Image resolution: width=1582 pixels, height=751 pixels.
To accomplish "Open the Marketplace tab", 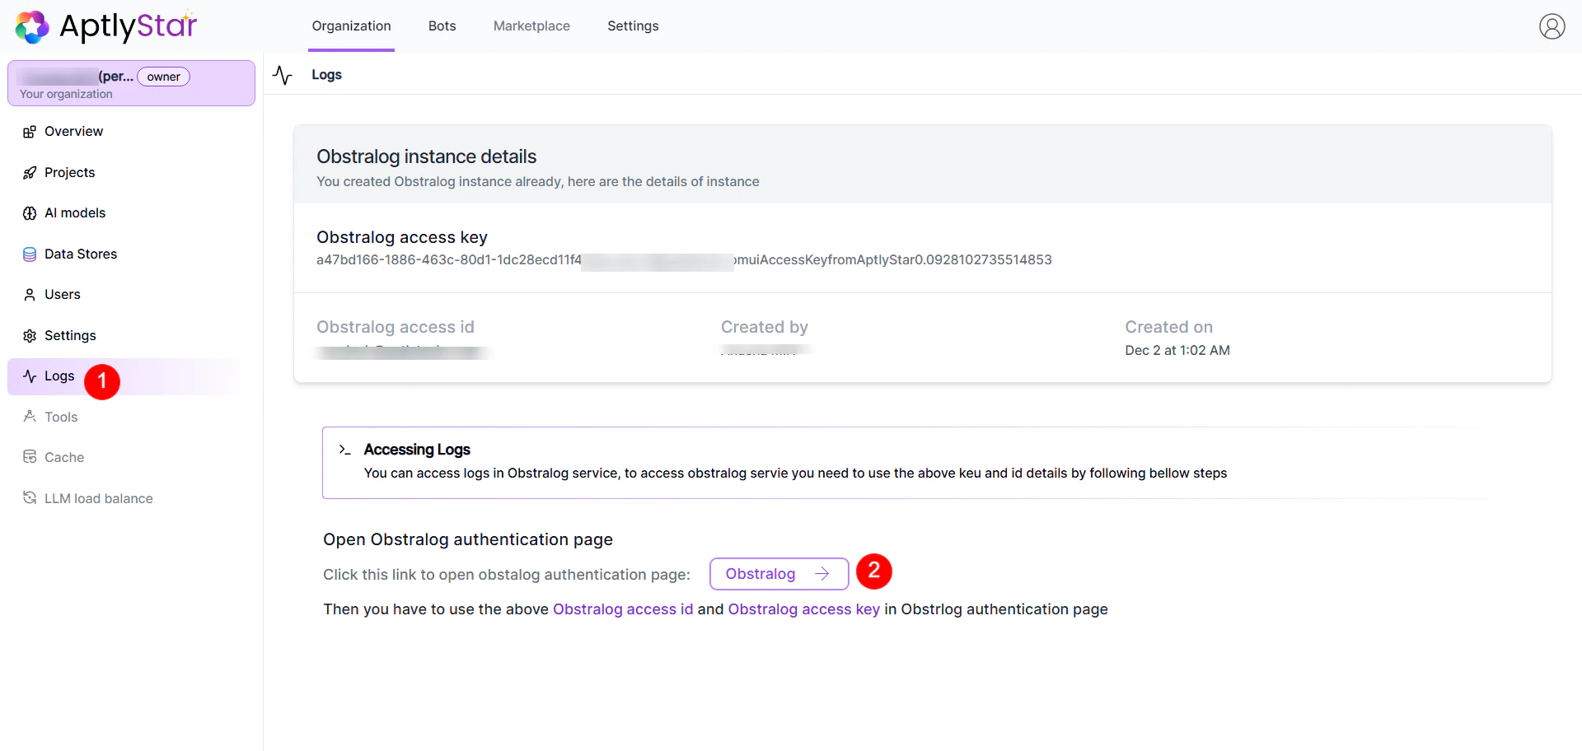I will pos(531,26).
